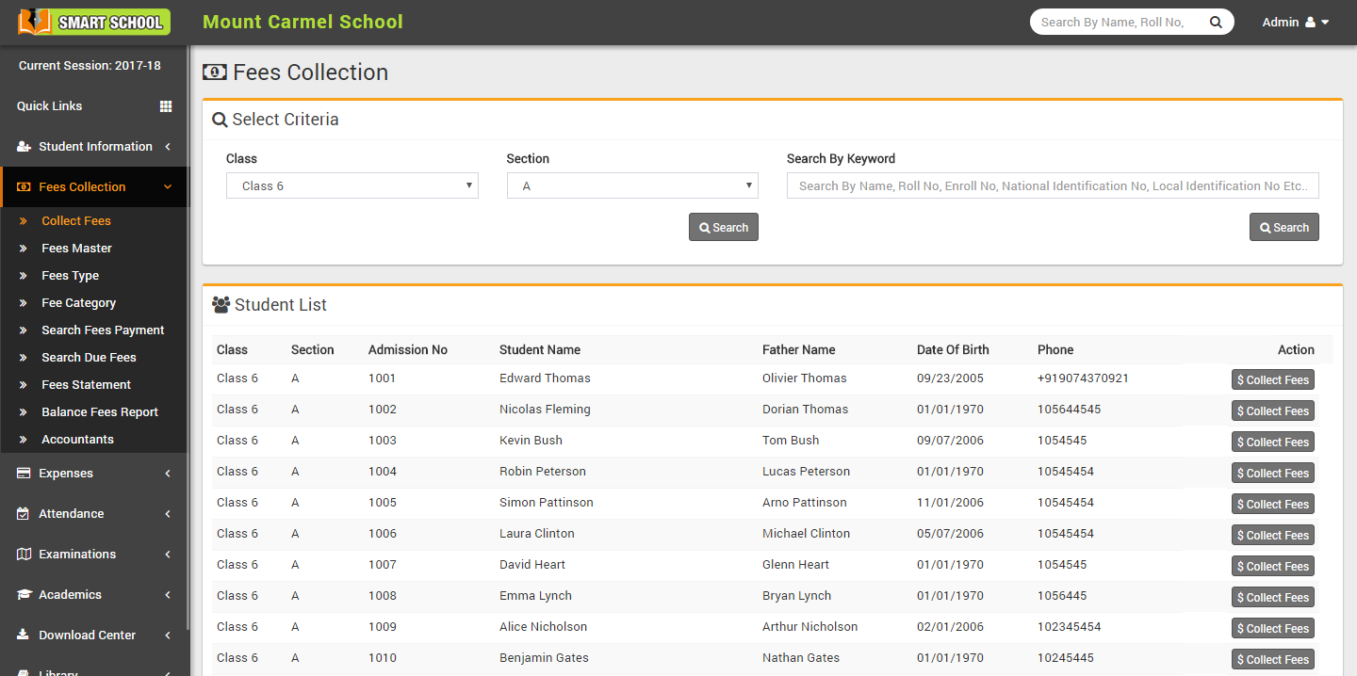This screenshot has height=676, width=1357.
Task: Click the Academics graduation cap icon
Action: (x=24, y=595)
